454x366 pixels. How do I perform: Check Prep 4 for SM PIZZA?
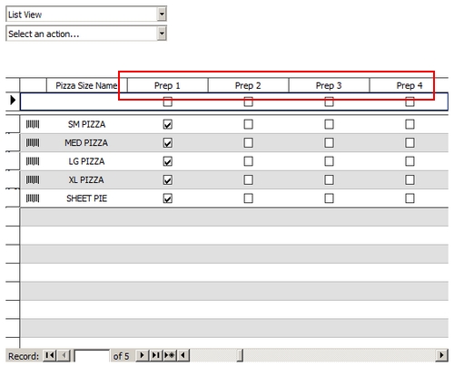pyautogui.click(x=410, y=124)
